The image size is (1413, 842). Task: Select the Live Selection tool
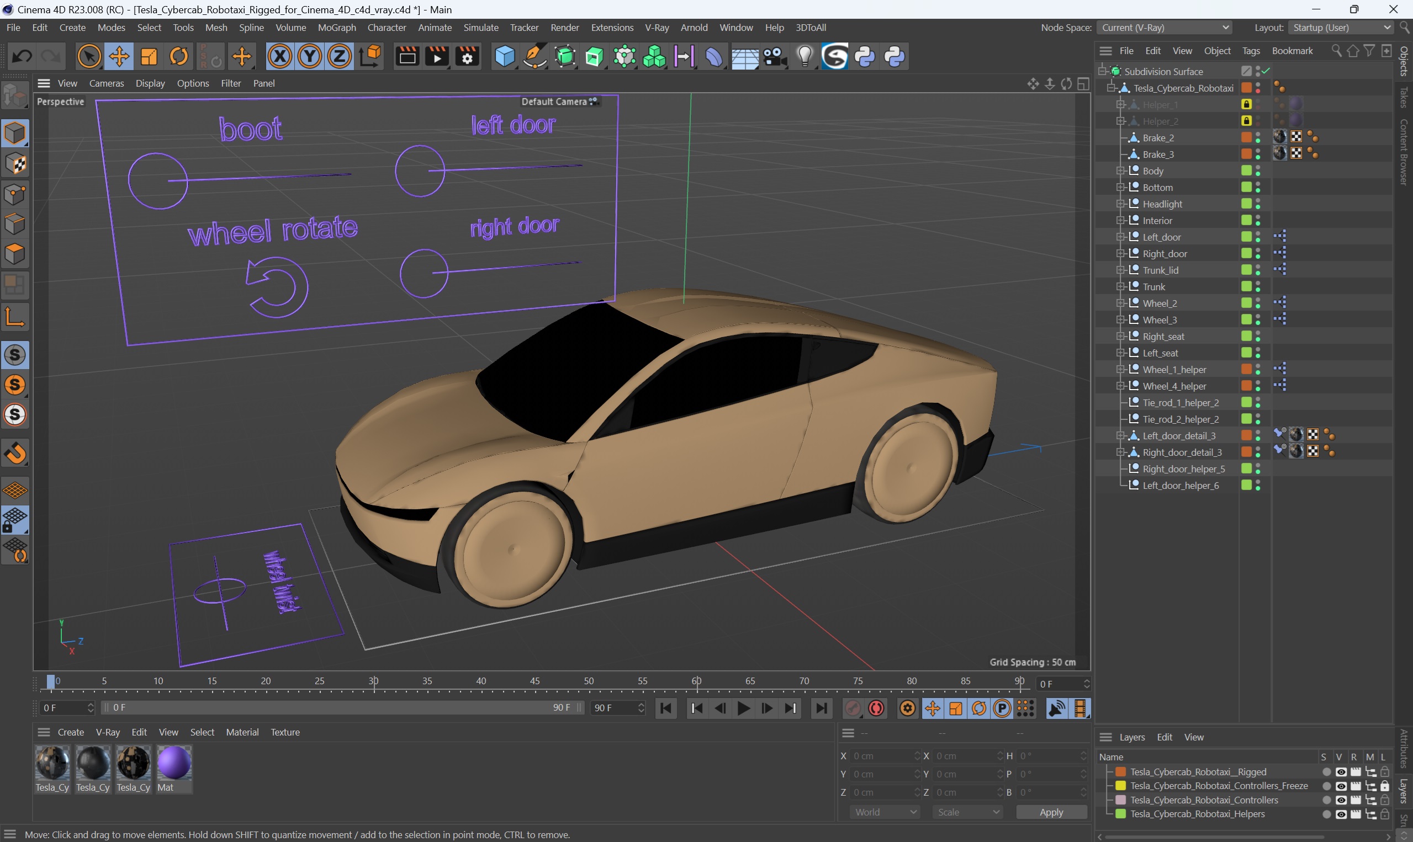[89, 57]
